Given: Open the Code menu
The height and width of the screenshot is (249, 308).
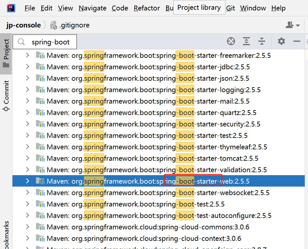Looking at the screenshot, I should pos(120,8).
